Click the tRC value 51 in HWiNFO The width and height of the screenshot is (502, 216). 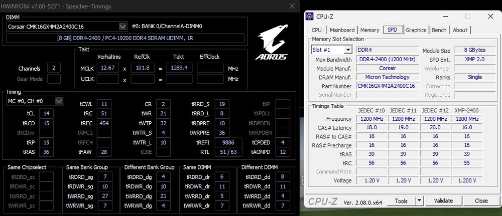104,113
